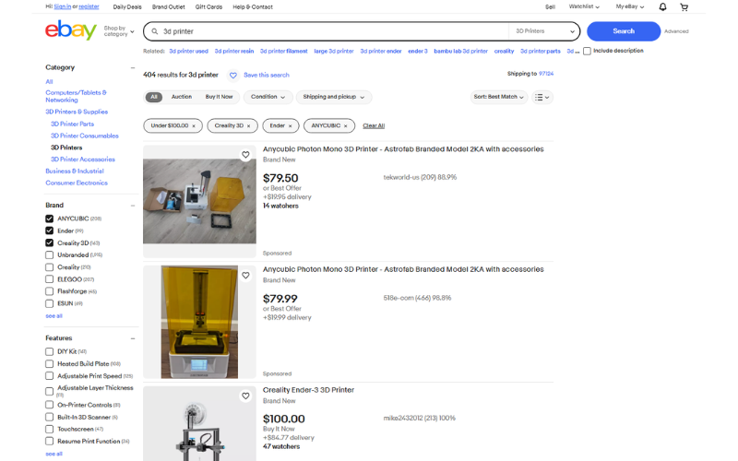The width and height of the screenshot is (738, 461).
Task: Click the eBay logo
Action: 71,30
